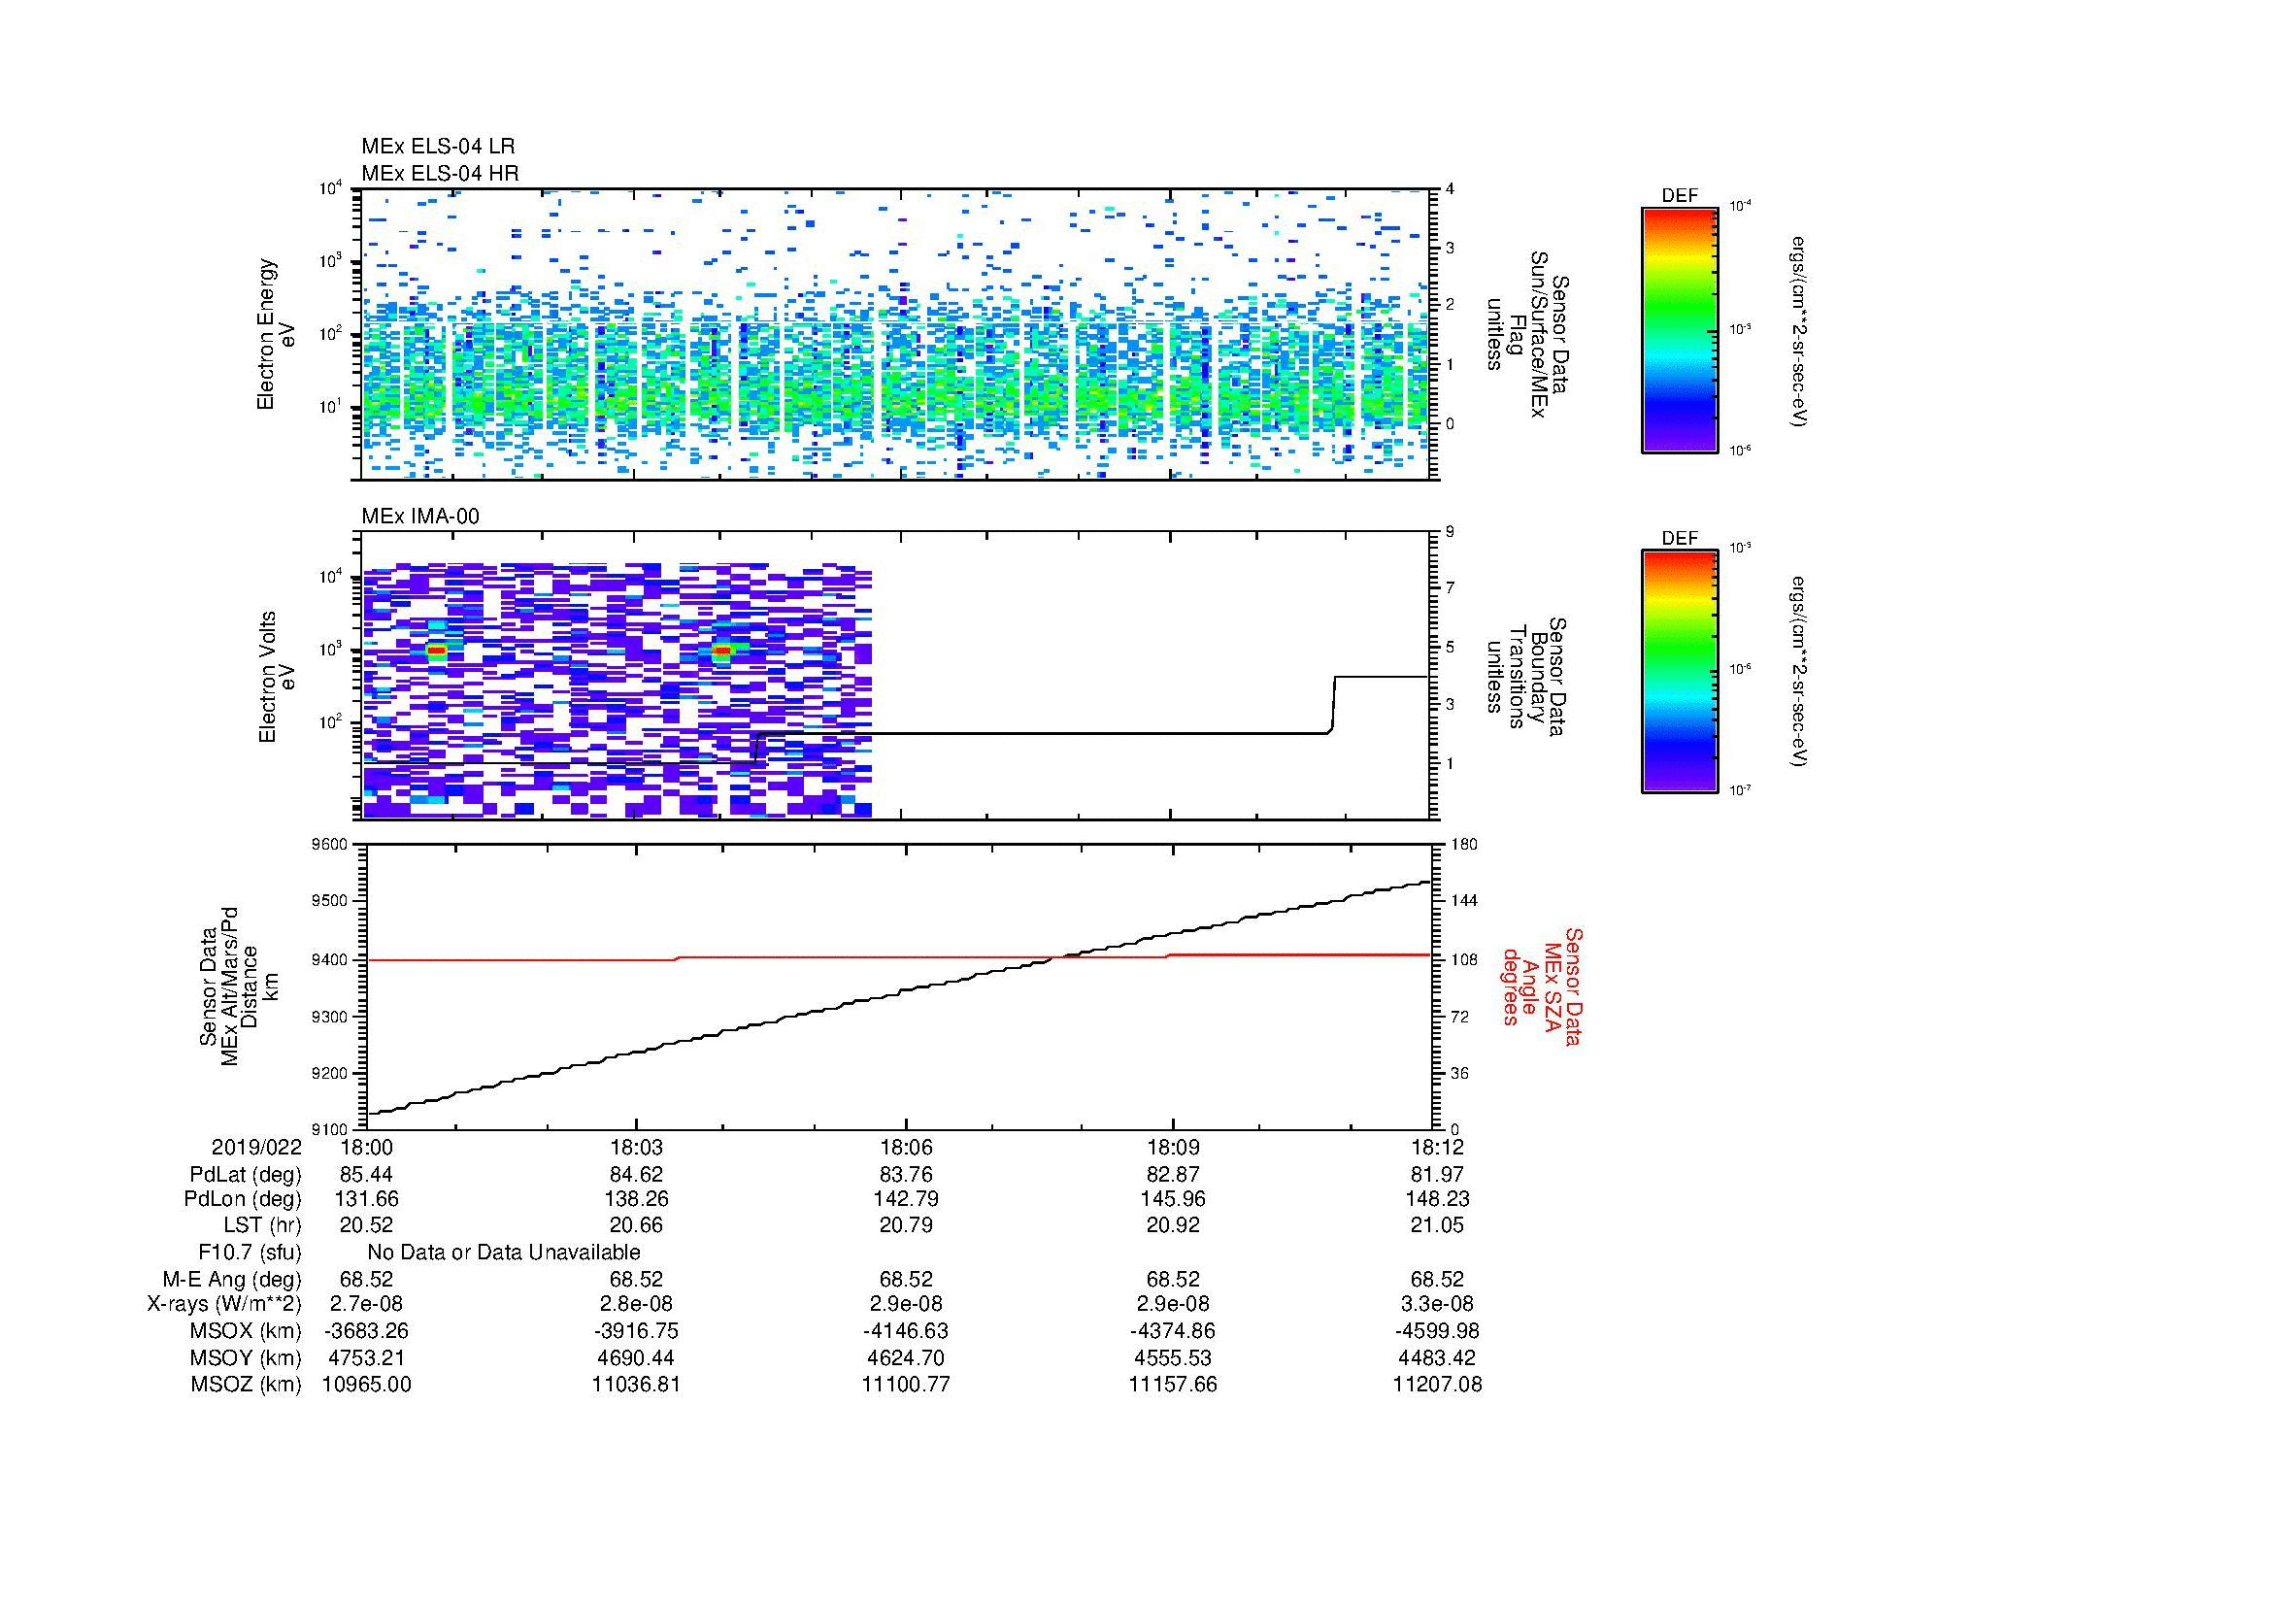Click the MSOZ value '10965.00'

[x=367, y=1385]
